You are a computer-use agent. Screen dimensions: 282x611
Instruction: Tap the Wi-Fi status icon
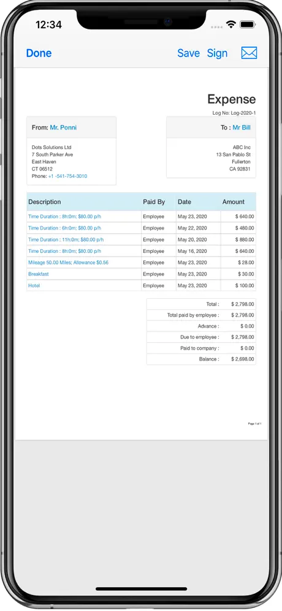click(x=231, y=25)
